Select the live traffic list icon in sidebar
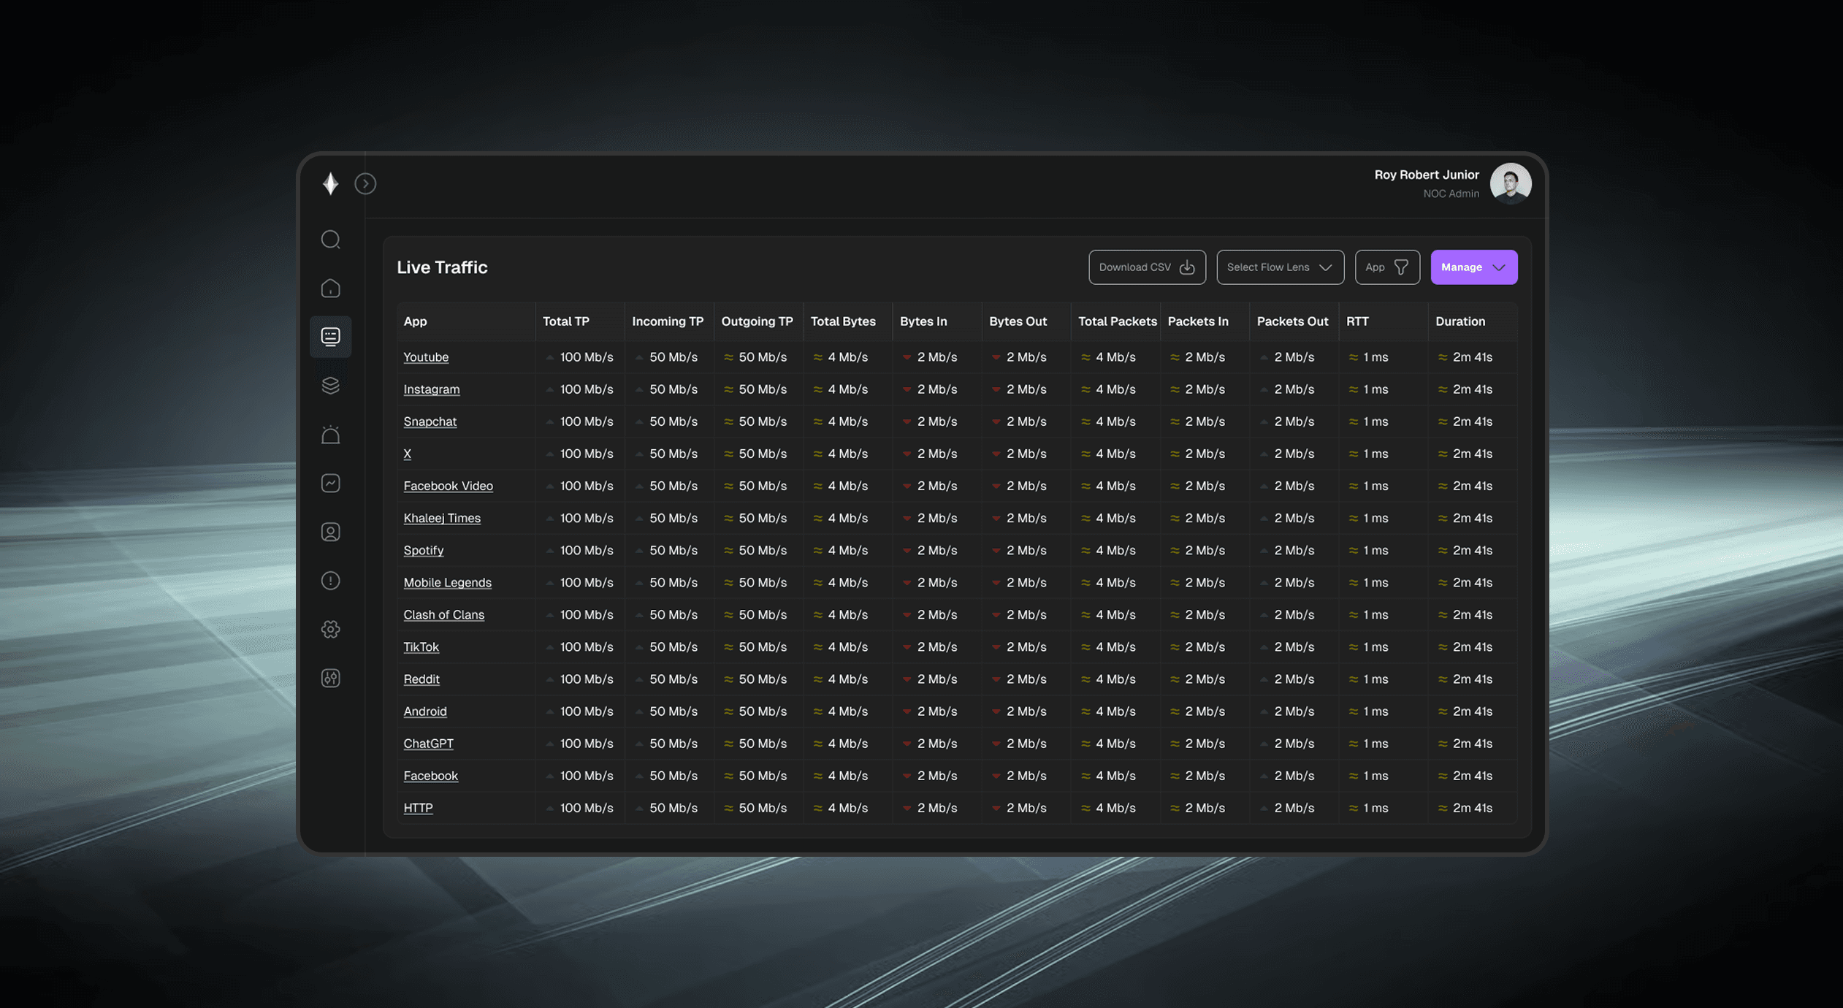The width and height of the screenshot is (1843, 1008). pos(331,337)
